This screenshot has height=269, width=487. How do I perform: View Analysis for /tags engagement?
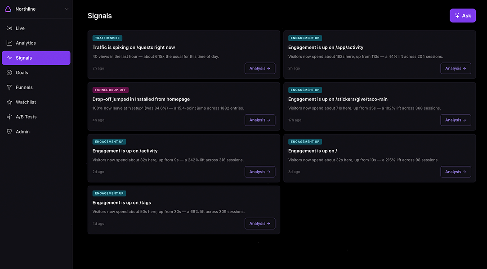coord(259,224)
